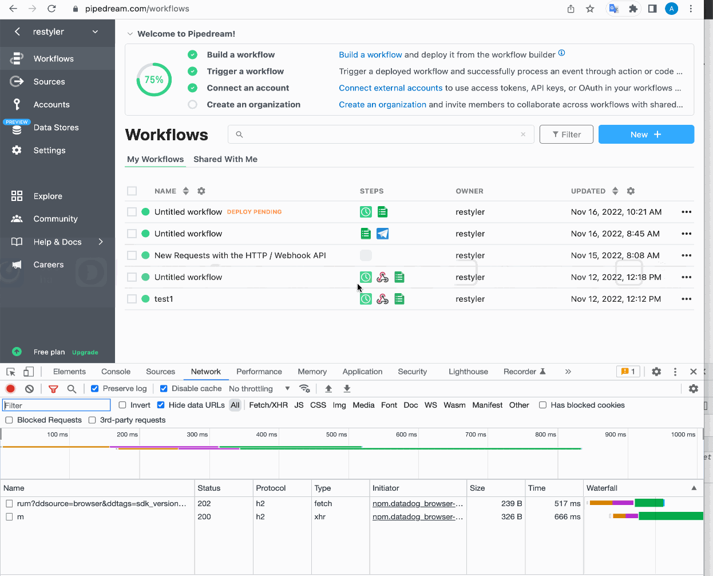Screen dimensions: 713x576
Task: Enable Has blocked cookies checkbox
Action: coord(542,405)
